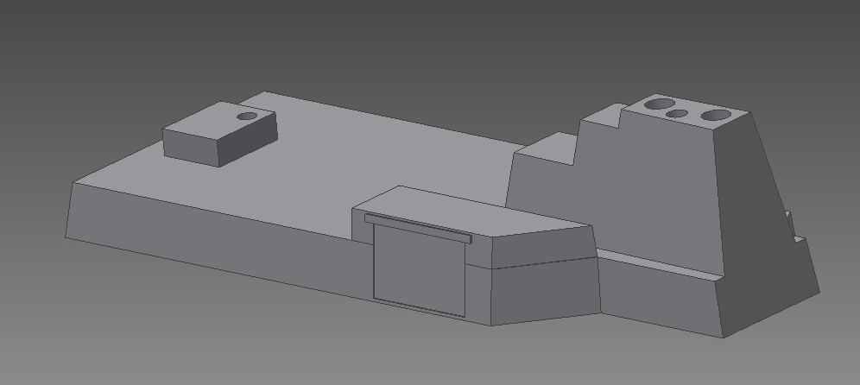The image size is (860, 385).
Task: Select the hole in the small rectangular block
Action: [247, 116]
